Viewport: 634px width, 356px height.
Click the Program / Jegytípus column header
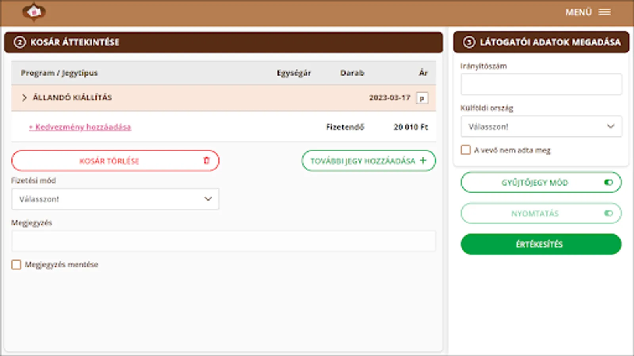59,73
